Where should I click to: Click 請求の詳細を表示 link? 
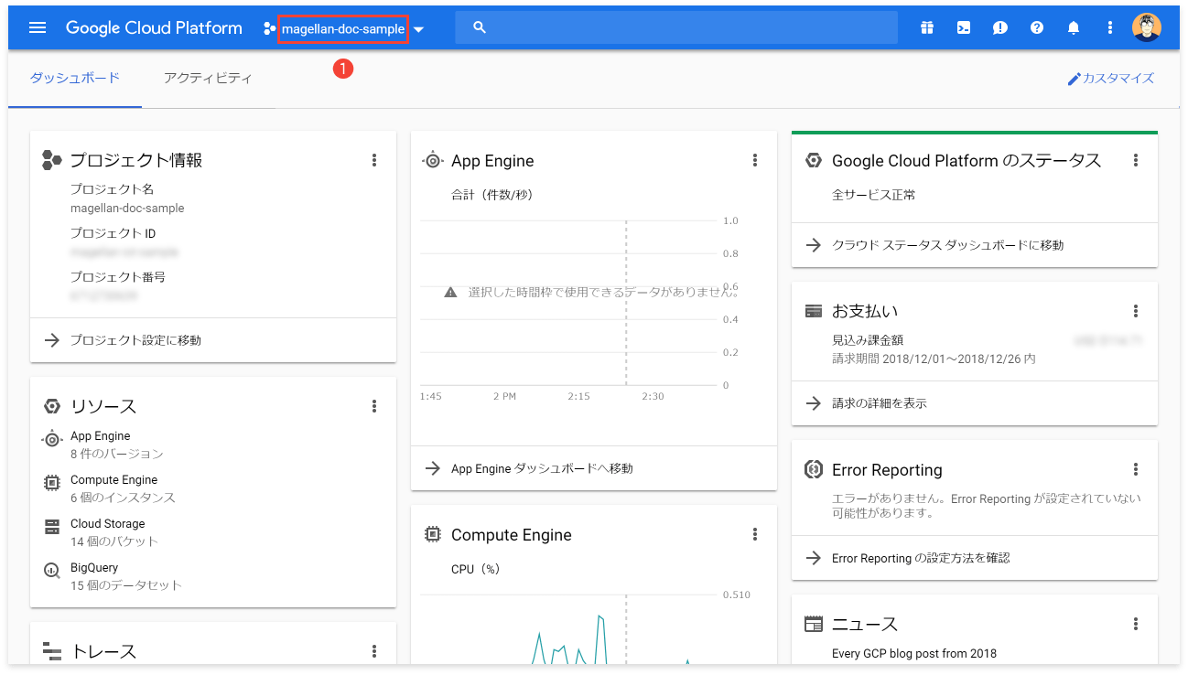975,403
